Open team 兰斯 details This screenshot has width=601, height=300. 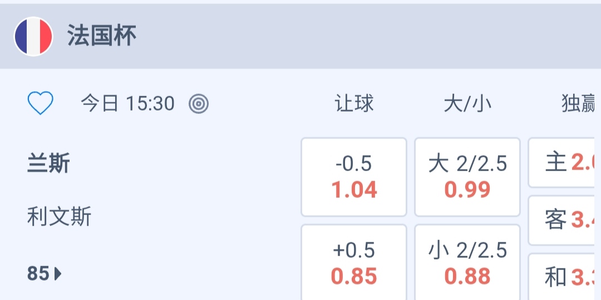tap(49, 164)
